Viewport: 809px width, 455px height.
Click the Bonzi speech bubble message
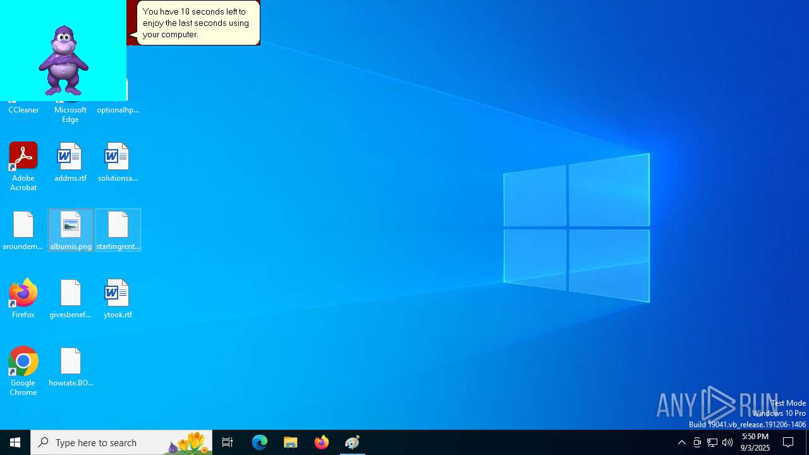198,23
